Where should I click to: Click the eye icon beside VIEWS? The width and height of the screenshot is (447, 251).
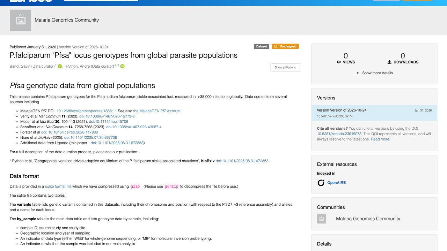click(339, 62)
